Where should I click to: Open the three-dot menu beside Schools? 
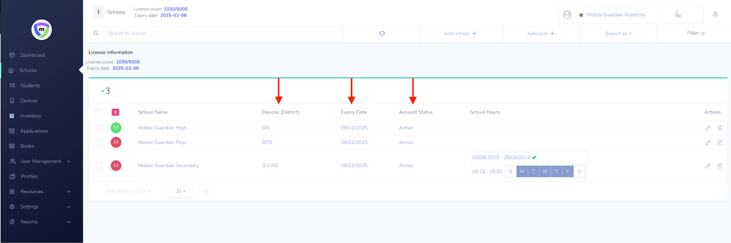tap(98, 12)
